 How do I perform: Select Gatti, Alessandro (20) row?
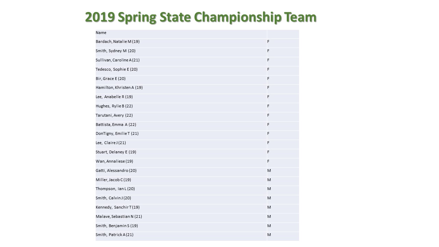(x=197, y=172)
